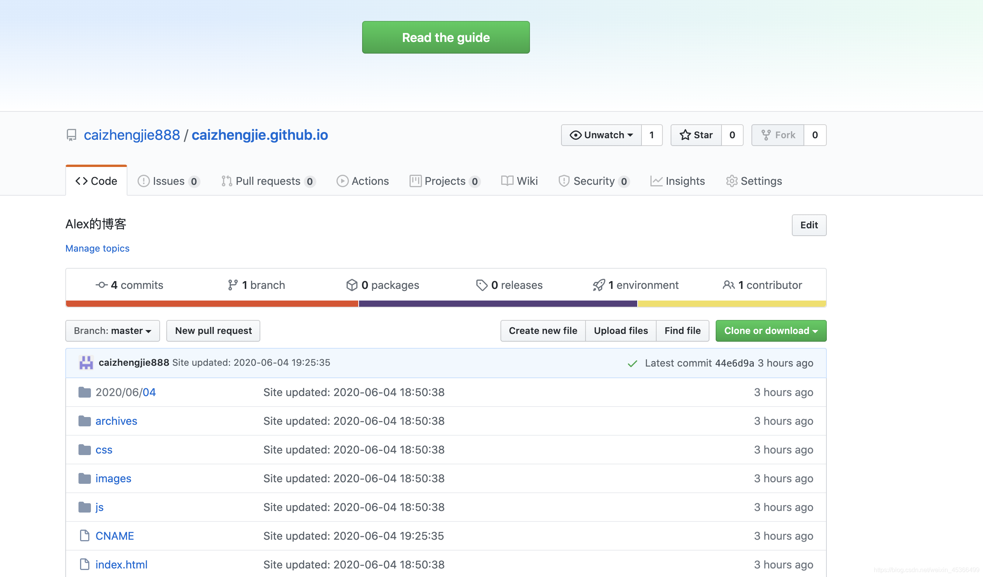Viewport: 983px width, 577px height.
Task: Click the yellow language bar segment
Action: [732, 304]
